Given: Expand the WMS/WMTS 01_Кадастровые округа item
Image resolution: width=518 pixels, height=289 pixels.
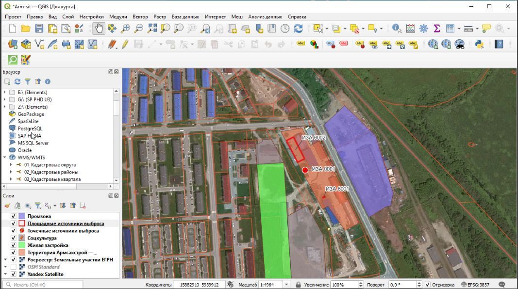Looking at the screenshot, I should coord(11,165).
